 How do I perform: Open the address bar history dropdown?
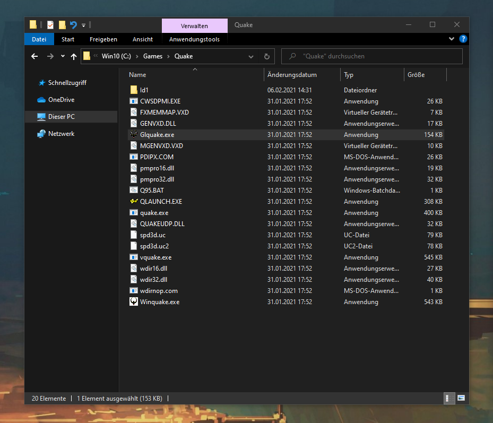(x=251, y=57)
